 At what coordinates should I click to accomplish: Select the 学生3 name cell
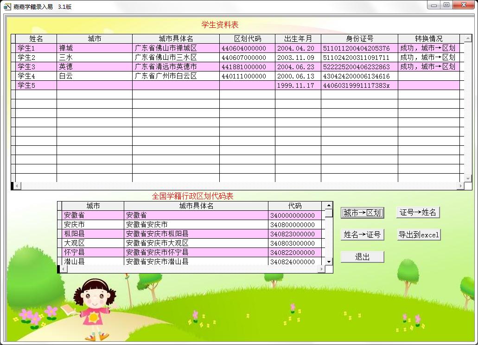pyautogui.click(x=36, y=67)
